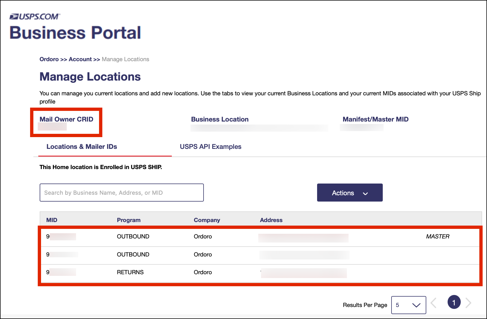The image size is (487, 319).
Task: Sort by MID column header
Action: pos(52,220)
